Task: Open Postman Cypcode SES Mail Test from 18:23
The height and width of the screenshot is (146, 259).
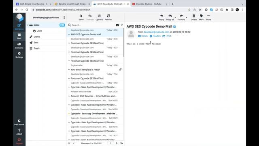Action: click(x=95, y=50)
